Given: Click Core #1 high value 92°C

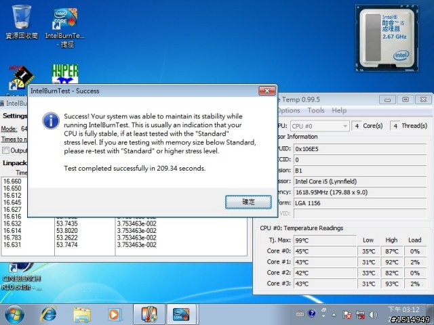Looking at the screenshot, I should tap(391, 262).
